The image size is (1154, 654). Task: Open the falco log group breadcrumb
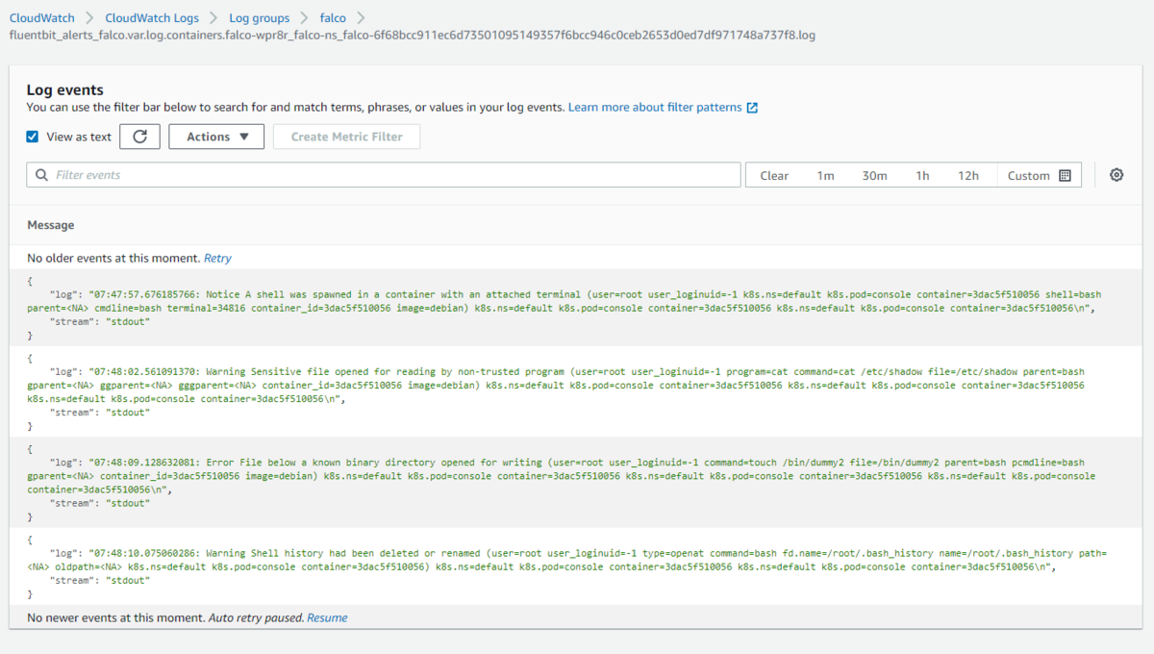pyautogui.click(x=333, y=18)
